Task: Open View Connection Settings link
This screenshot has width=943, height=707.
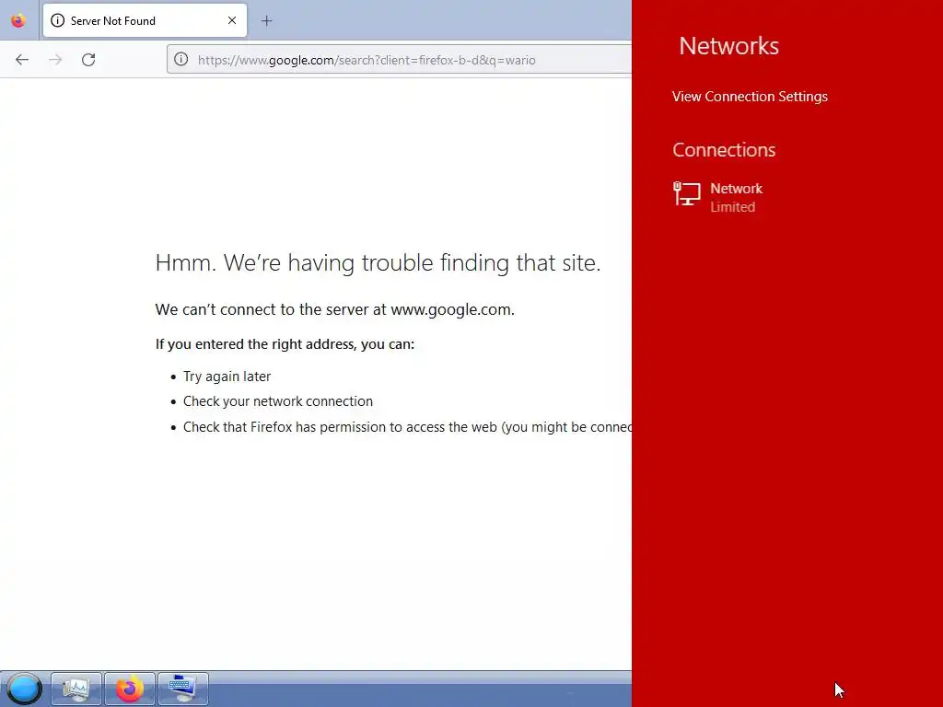Action: (x=750, y=97)
